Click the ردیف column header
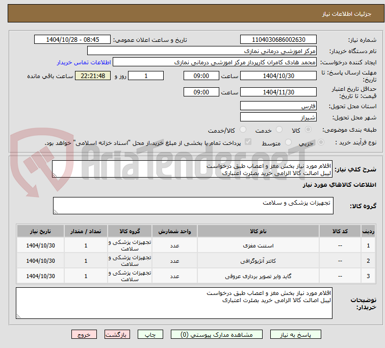 [368, 231]
